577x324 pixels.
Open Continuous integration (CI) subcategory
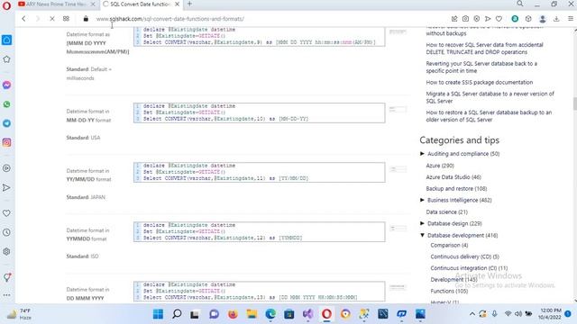click(x=469, y=268)
